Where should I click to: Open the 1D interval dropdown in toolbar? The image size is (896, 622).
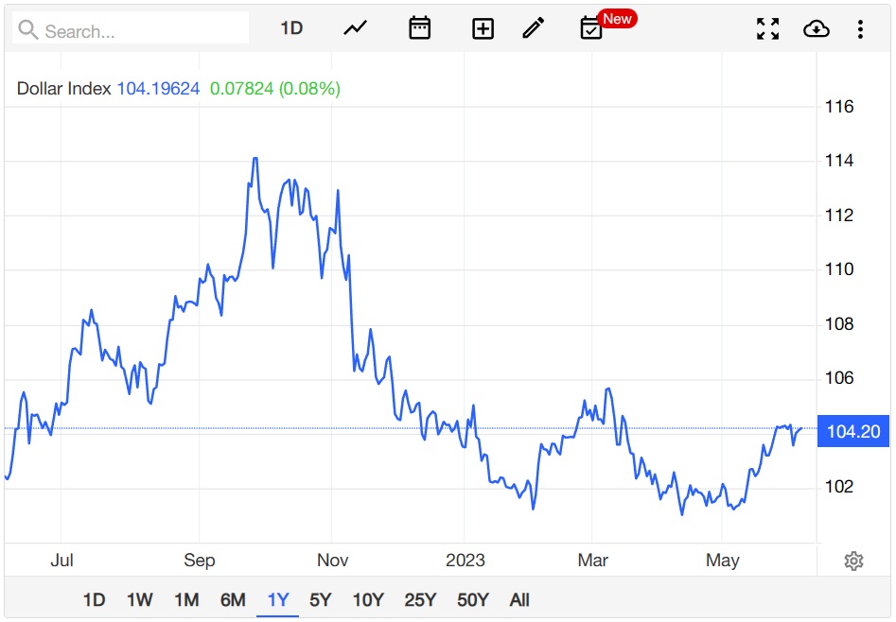point(291,28)
